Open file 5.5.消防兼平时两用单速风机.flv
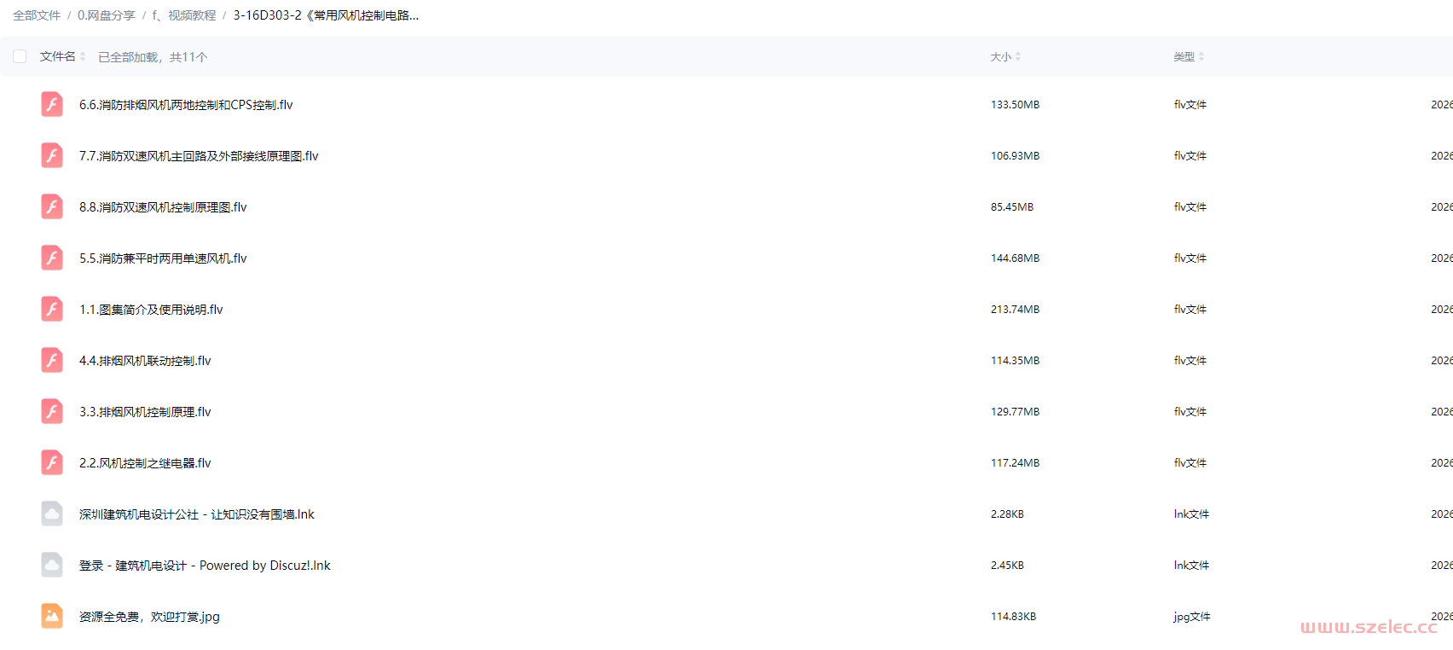Viewport: 1453px width, 650px height. coord(163,258)
